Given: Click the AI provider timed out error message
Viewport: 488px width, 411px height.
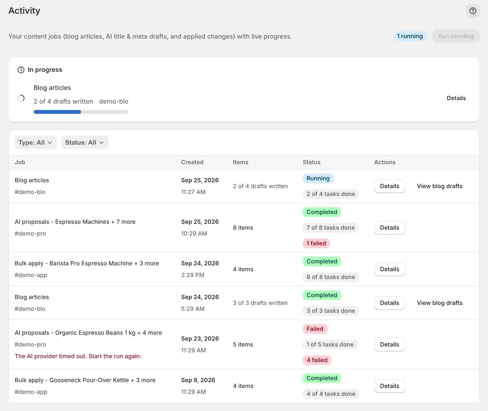Looking at the screenshot, I should (x=78, y=356).
